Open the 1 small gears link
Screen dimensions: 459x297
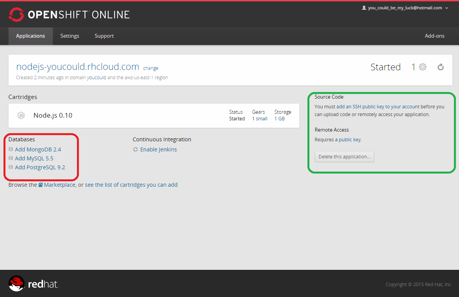point(260,119)
